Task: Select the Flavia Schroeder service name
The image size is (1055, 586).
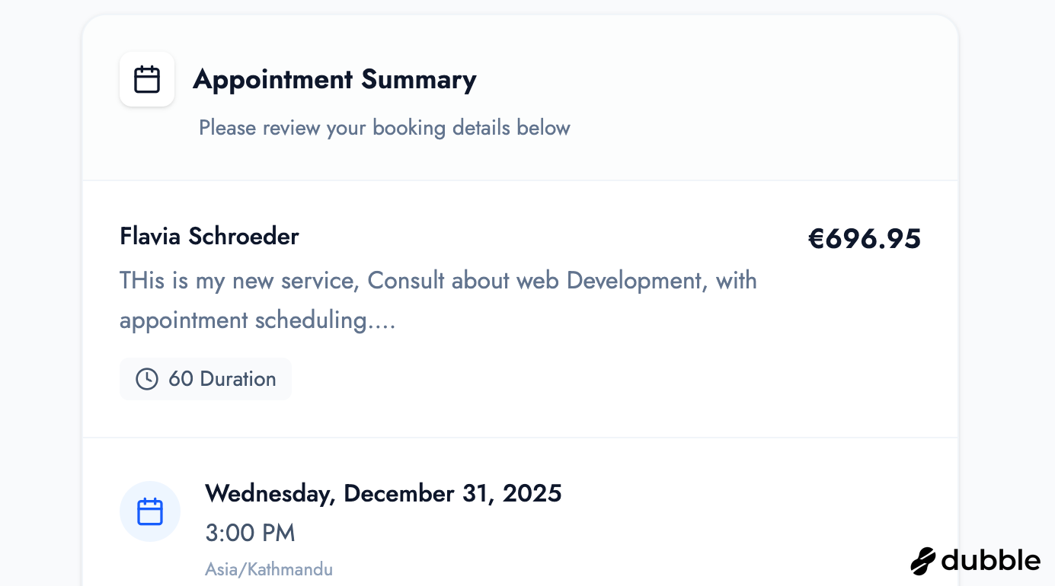Action: point(209,236)
